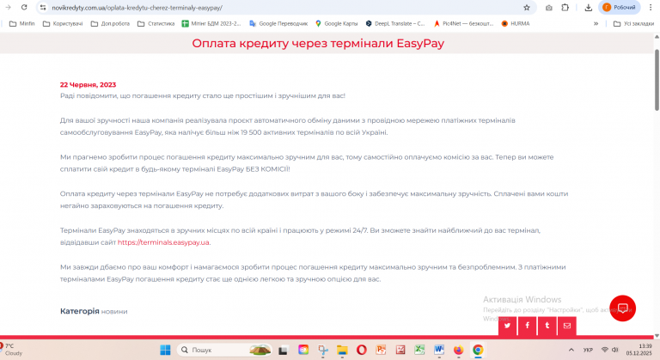The height and width of the screenshot is (360, 660).
Task: Switch to Firefox on the taskbar
Action: (458, 350)
